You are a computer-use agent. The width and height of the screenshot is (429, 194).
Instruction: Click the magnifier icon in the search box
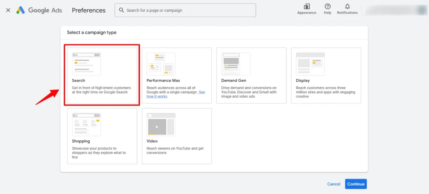(121, 10)
